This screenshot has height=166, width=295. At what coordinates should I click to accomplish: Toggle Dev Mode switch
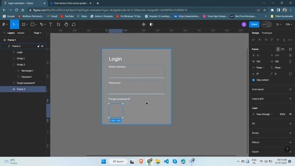[266, 24]
